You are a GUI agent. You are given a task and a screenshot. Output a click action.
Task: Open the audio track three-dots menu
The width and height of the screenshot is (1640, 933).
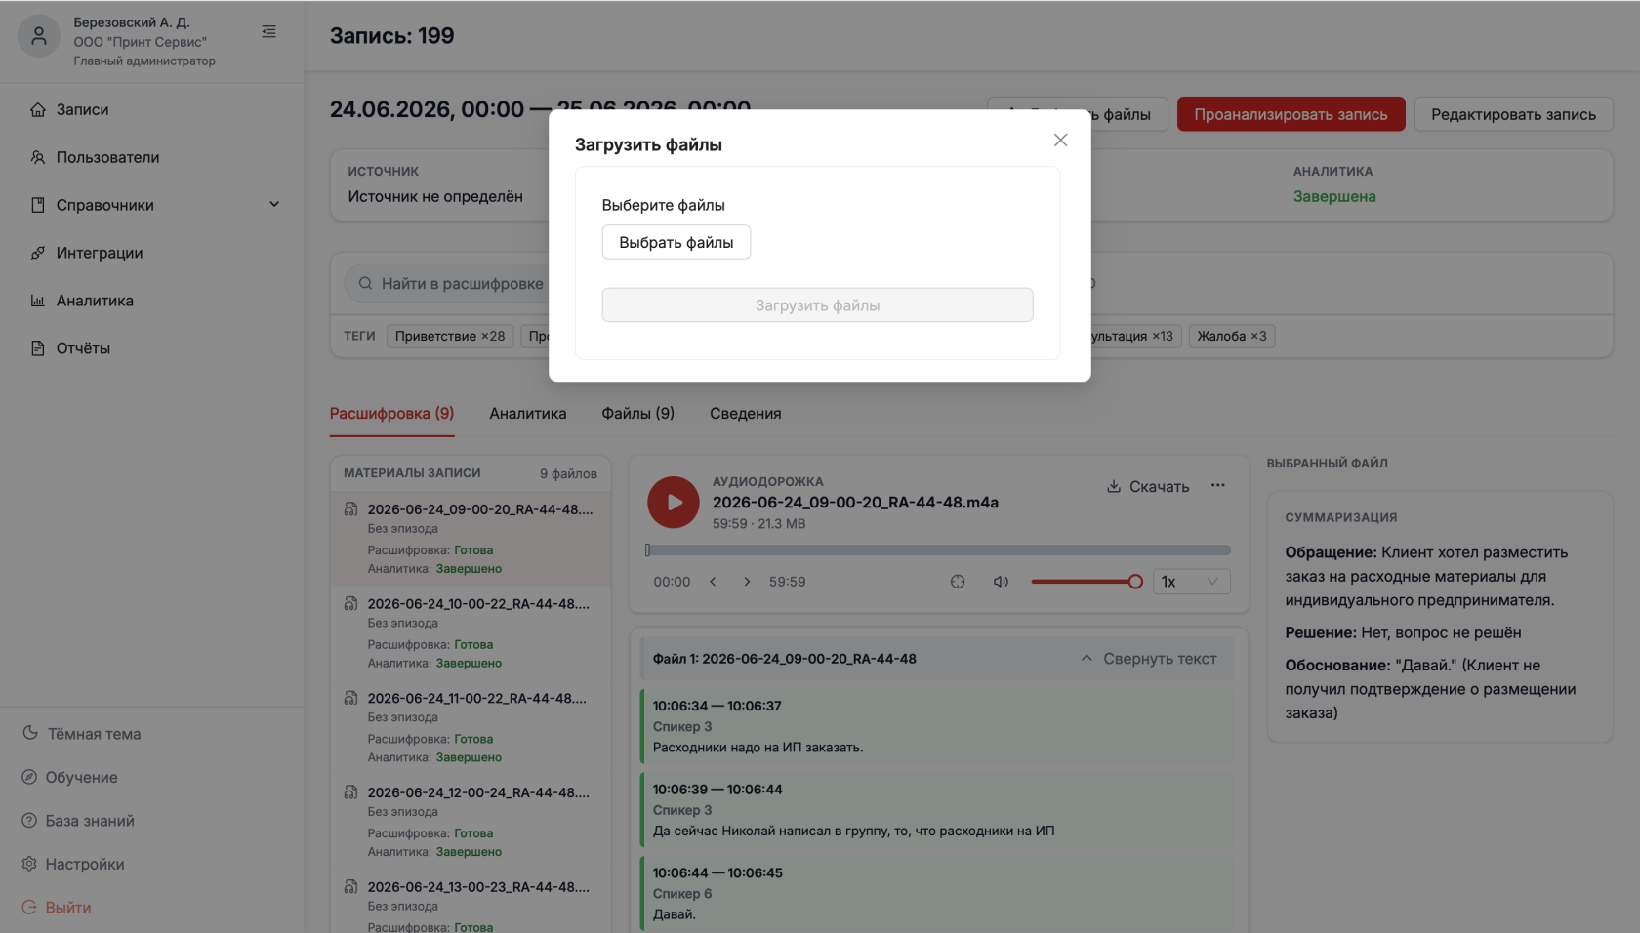(x=1217, y=485)
